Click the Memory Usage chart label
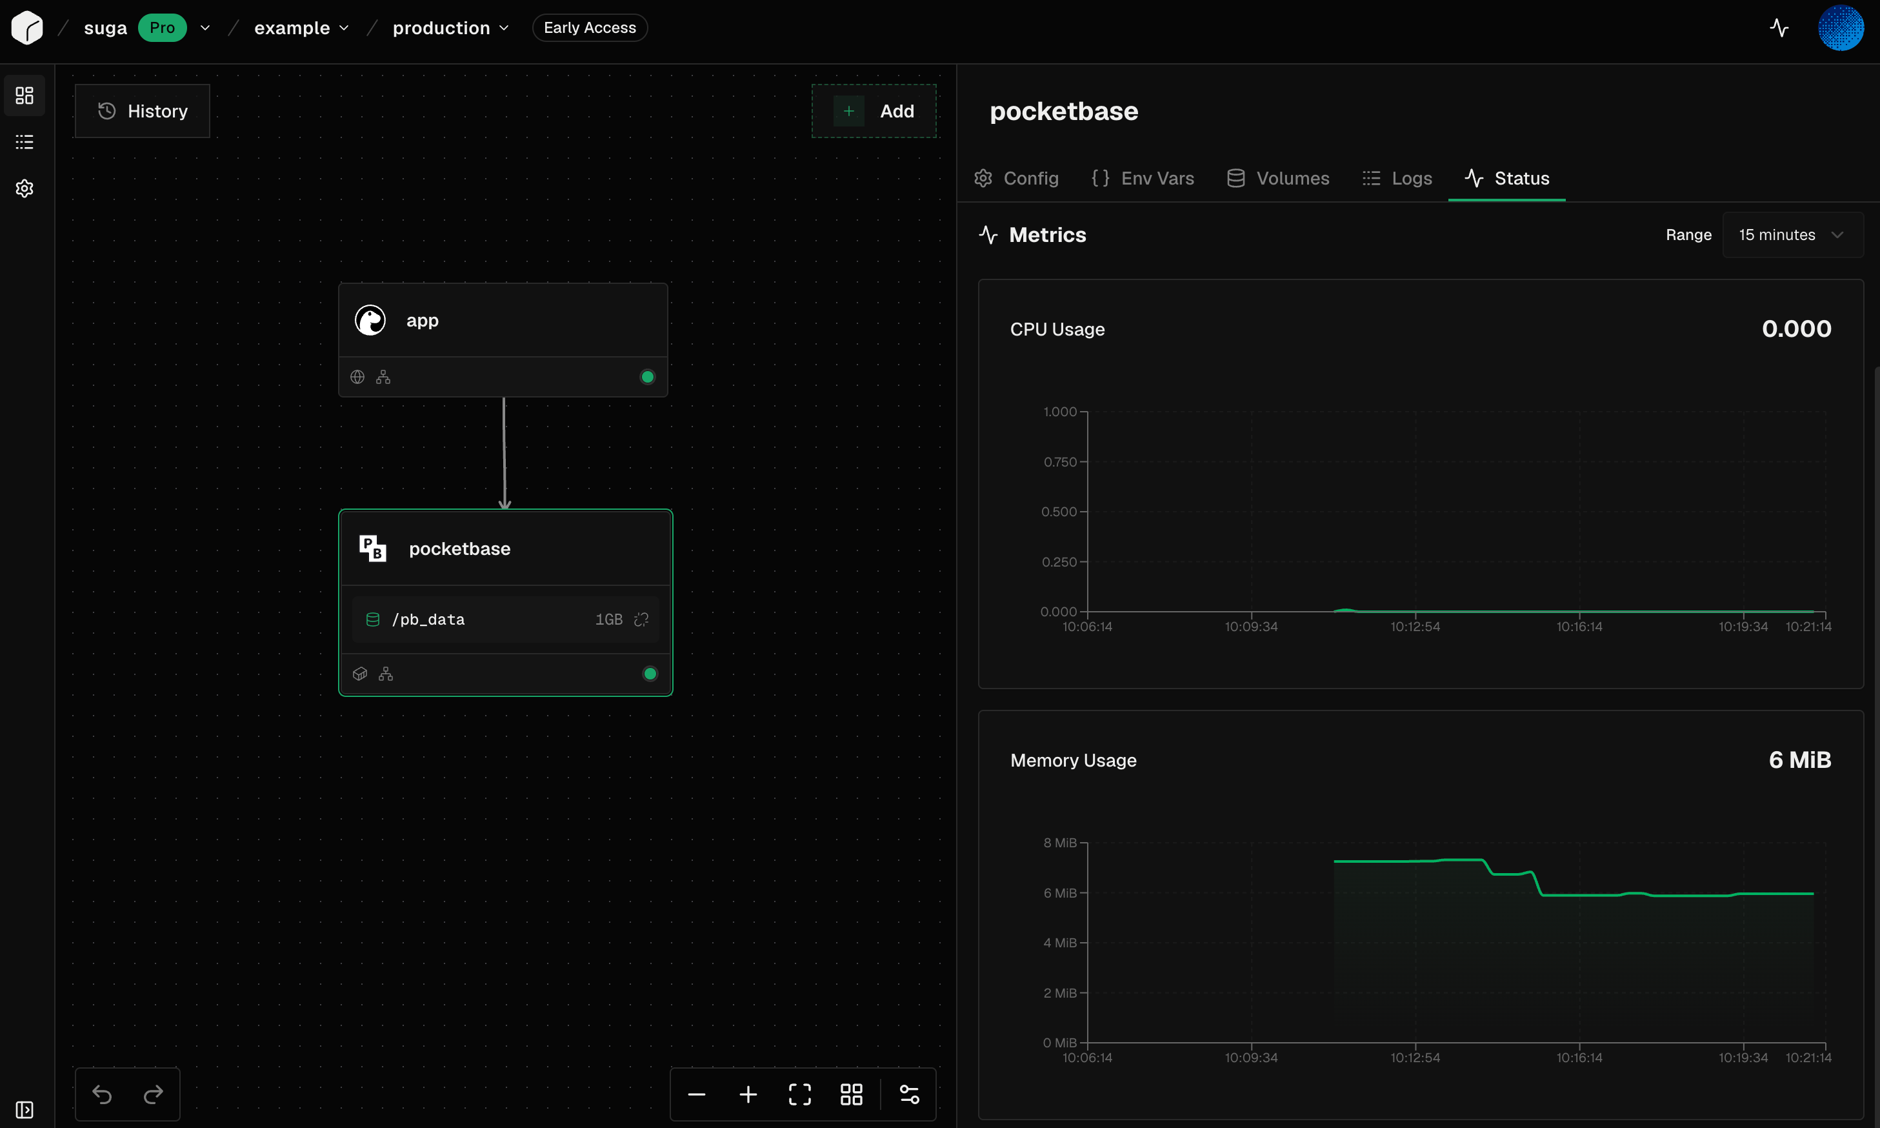Viewport: 1880px width, 1128px height. pos(1073,760)
